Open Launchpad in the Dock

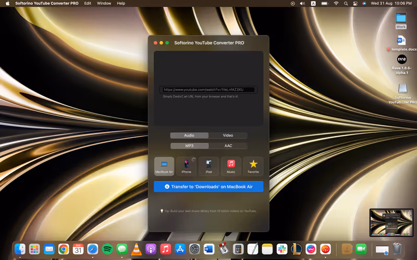[34, 249]
